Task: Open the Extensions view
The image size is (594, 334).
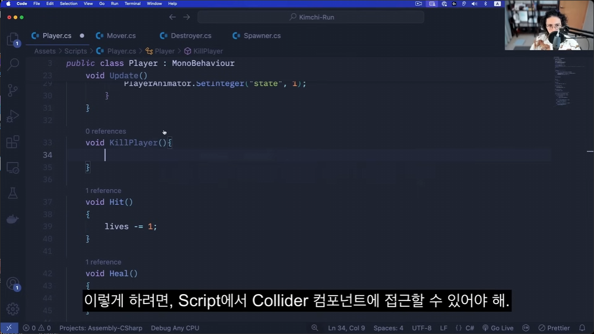Action: pos(13,142)
